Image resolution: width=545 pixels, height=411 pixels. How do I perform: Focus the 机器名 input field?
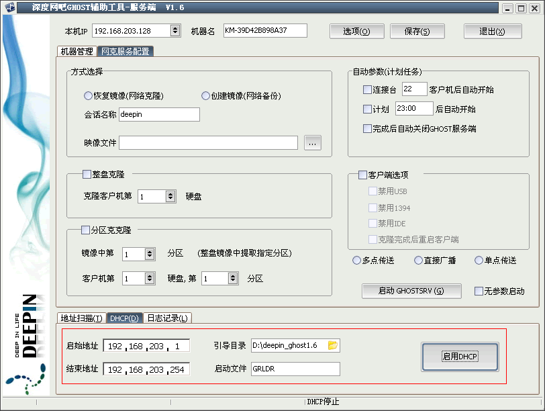(265, 30)
